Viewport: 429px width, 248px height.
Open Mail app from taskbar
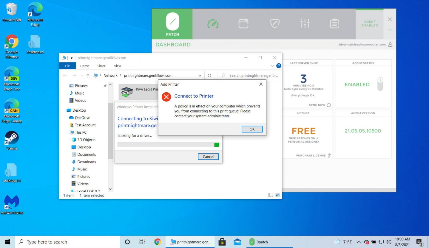pyautogui.click(x=237, y=242)
